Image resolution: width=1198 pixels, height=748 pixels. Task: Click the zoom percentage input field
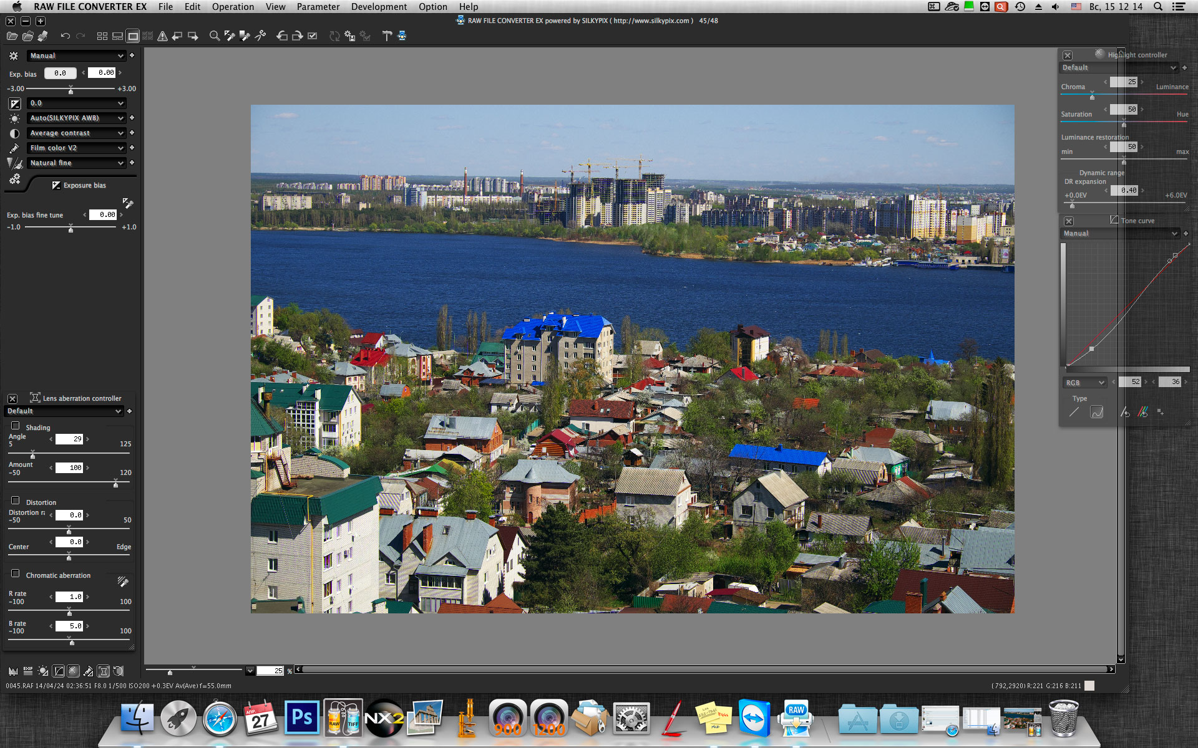[270, 671]
